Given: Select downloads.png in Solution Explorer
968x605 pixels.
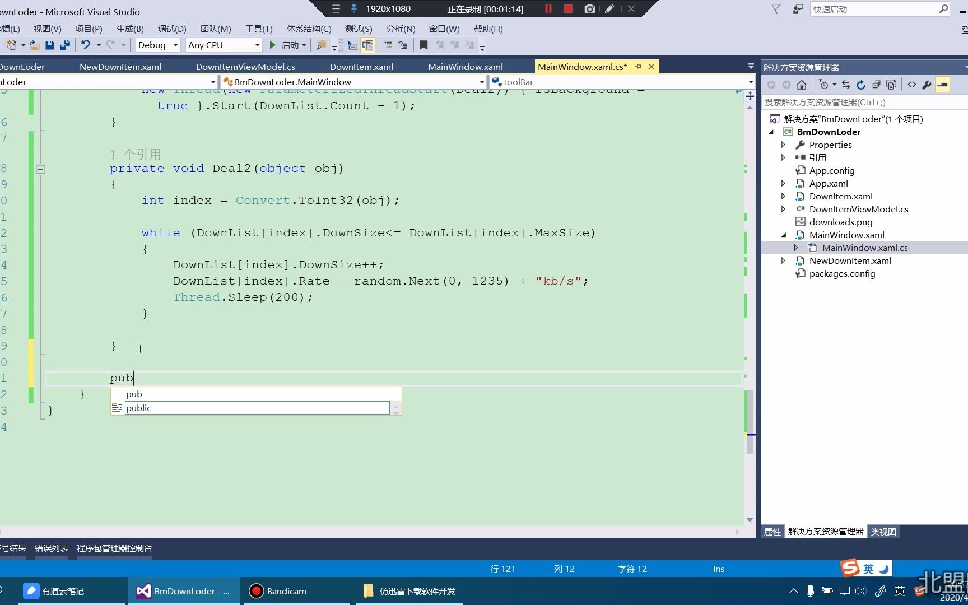Looking at the screenshot, I should [840, 222].
